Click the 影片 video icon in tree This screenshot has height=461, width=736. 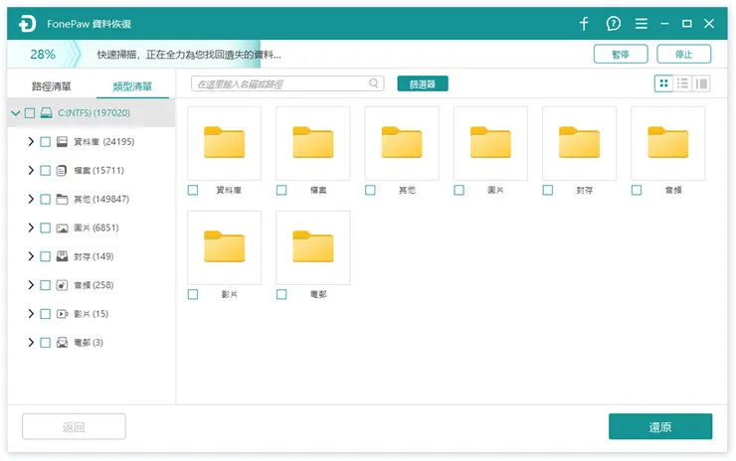62,314
